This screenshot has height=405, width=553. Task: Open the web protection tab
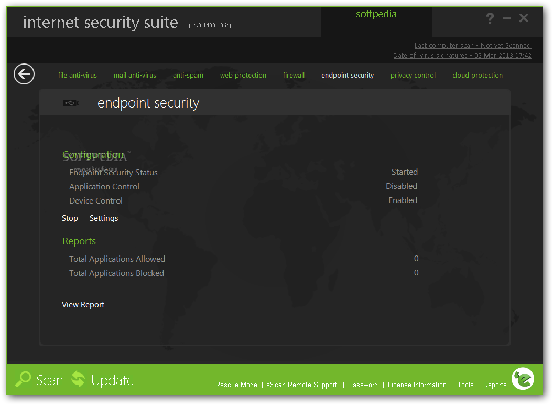tap(243, 76)
